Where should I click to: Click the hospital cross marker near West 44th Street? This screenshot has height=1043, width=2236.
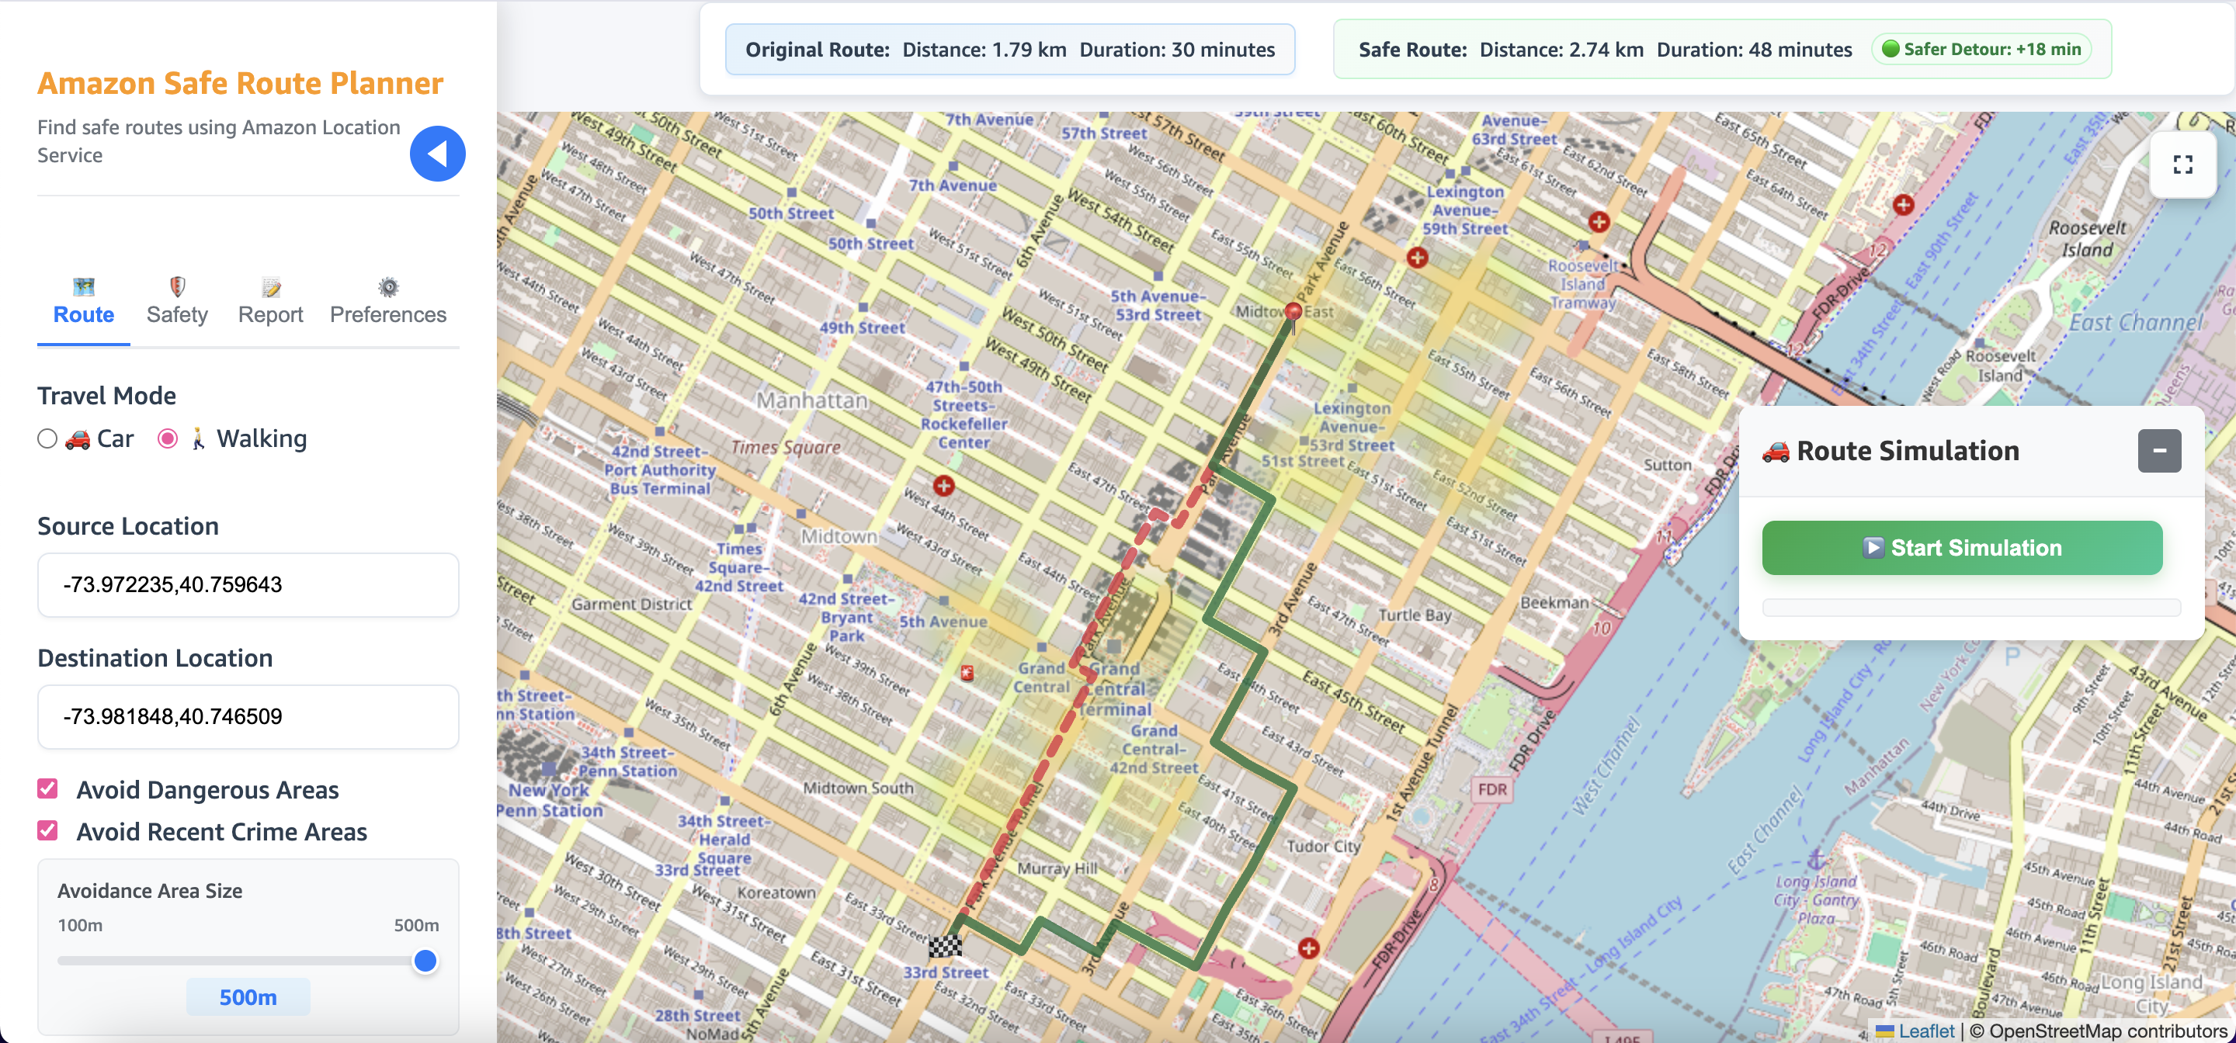click(x=943, y=485)
